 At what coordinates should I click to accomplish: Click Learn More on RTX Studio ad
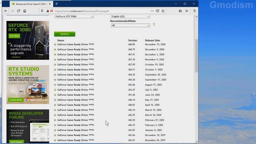tap(16, 100)
